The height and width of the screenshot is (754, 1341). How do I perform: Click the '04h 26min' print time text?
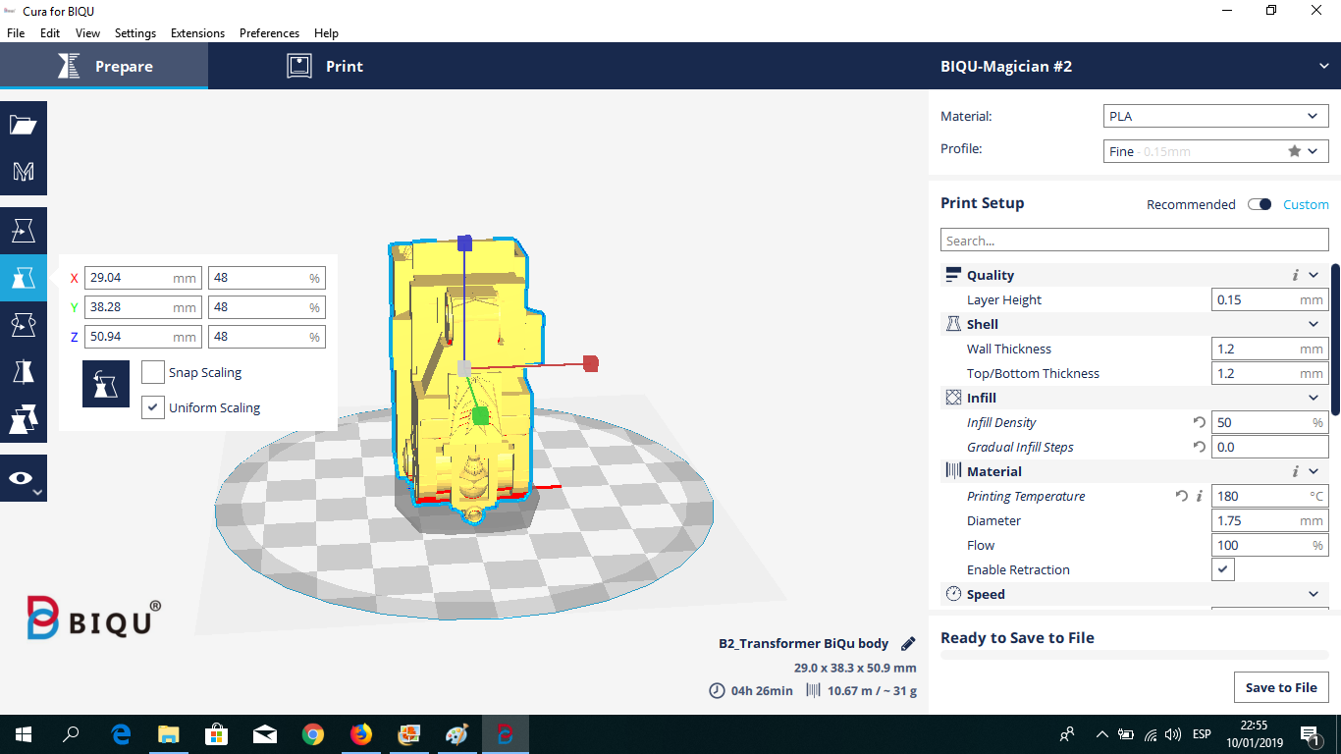click(x=762, y=690)
